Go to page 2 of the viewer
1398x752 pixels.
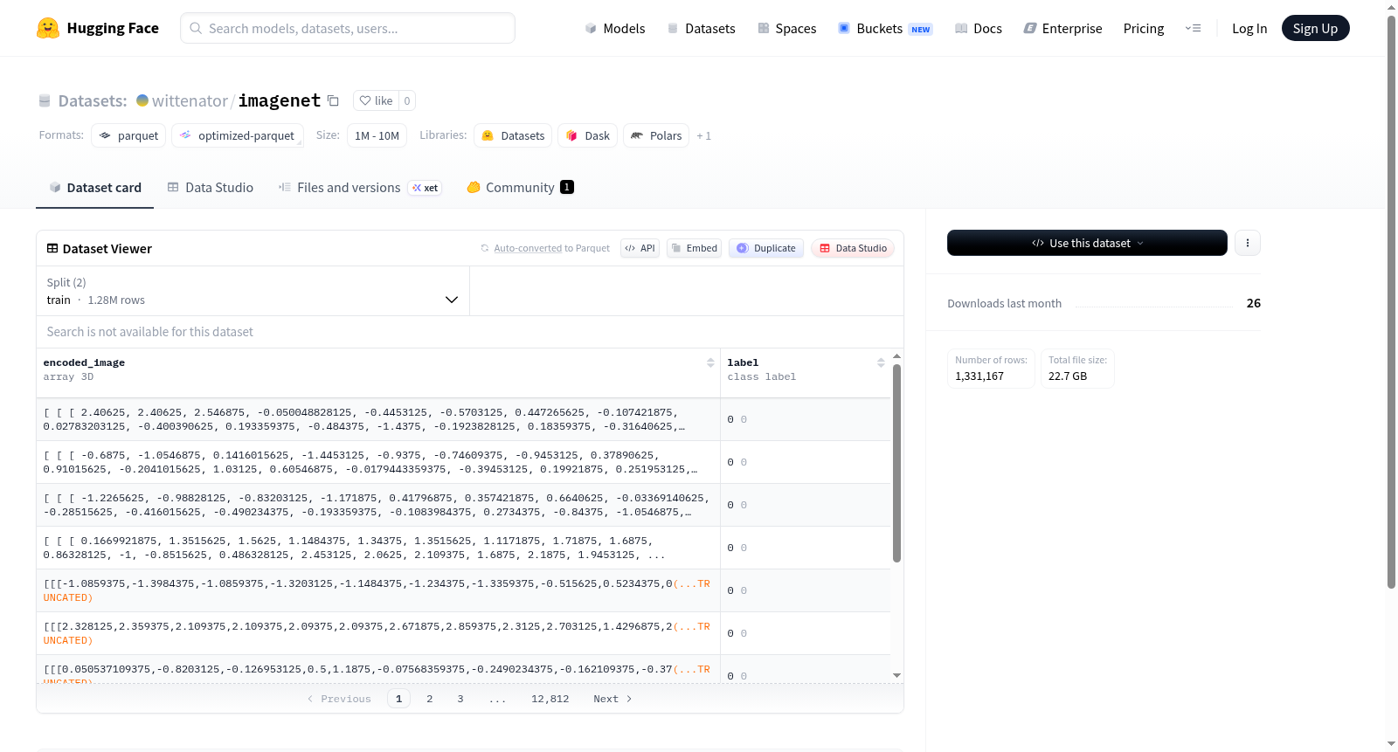click(x=430, y=699)
